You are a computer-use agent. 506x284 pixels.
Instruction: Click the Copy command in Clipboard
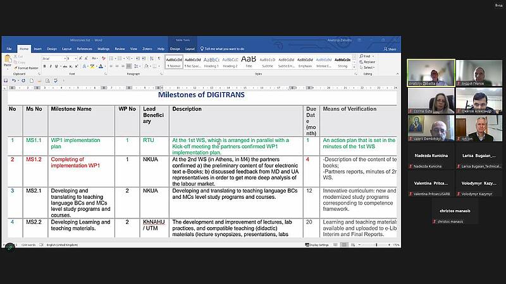click(20, 62)
